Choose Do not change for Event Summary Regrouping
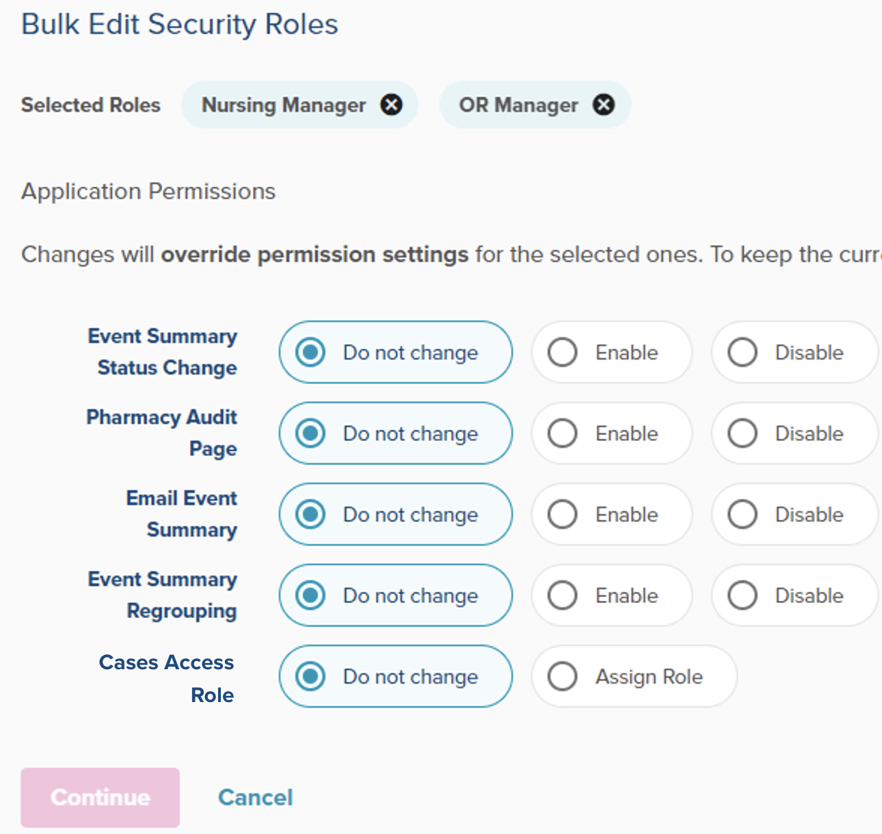The height and width of the screenshot is (834, 882). coord(396,595)
